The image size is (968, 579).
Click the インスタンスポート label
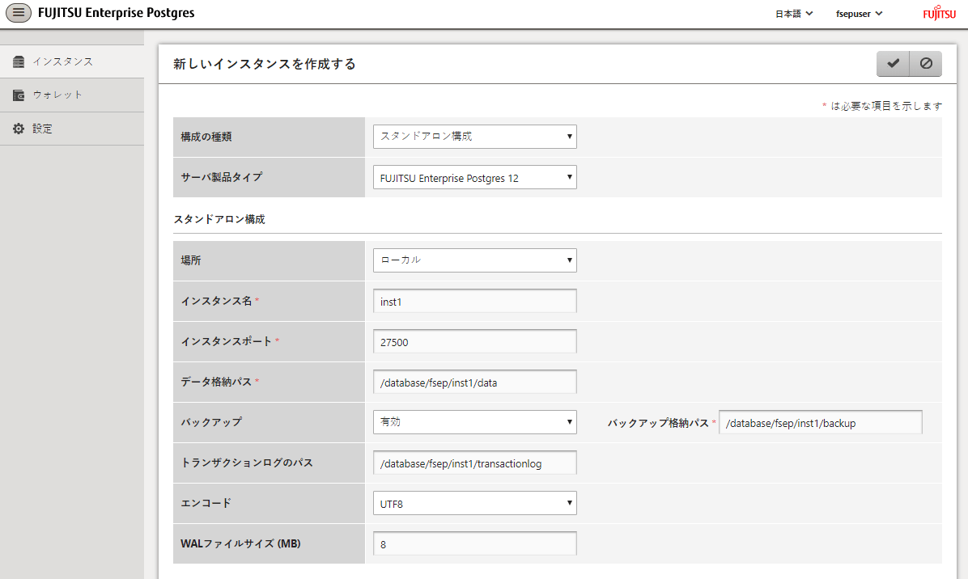pos(227,341)
